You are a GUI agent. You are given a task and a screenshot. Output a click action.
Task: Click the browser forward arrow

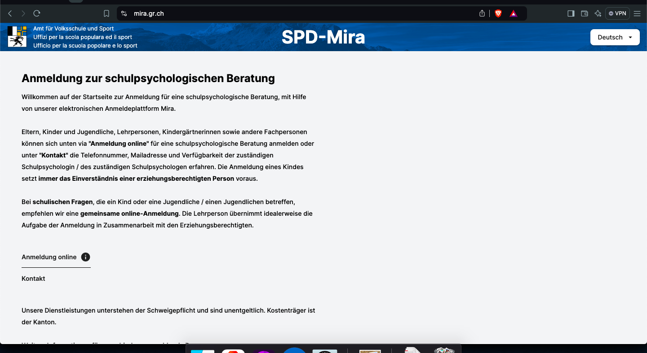coord(23,13)
